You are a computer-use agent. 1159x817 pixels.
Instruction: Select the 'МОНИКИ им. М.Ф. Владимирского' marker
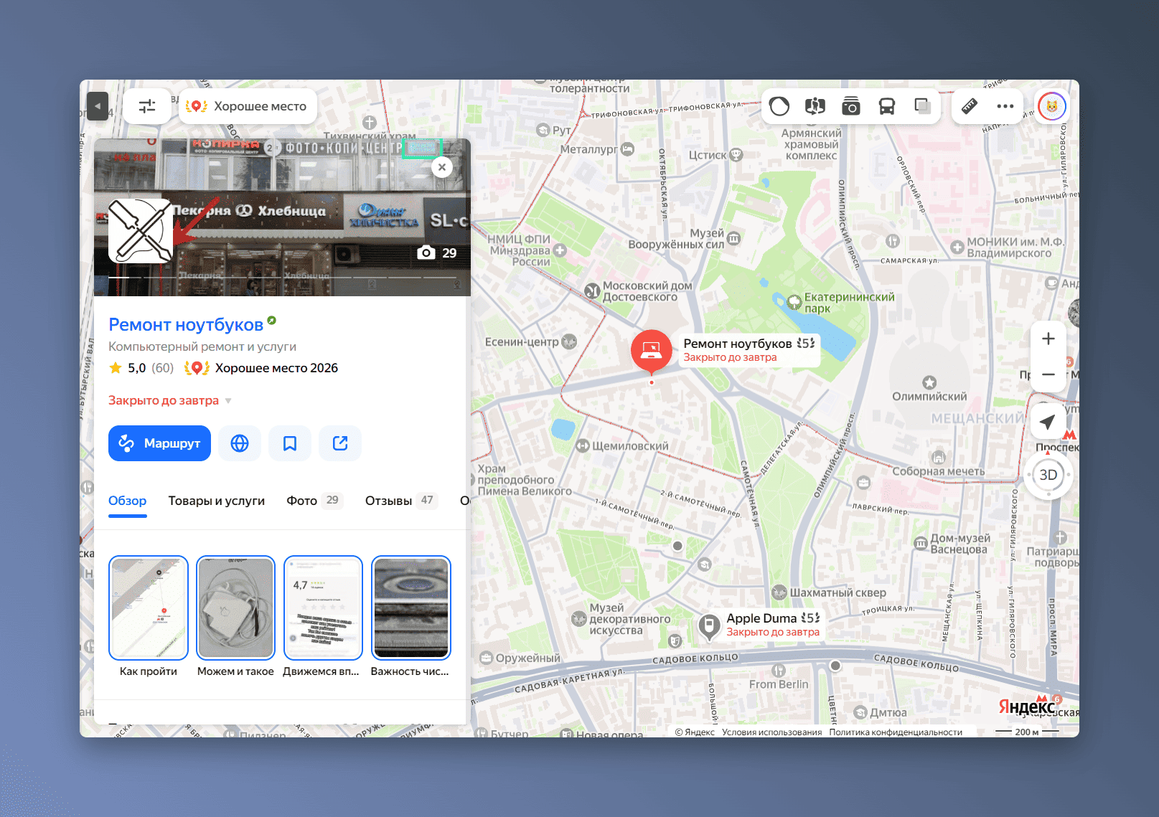point(957,247)
